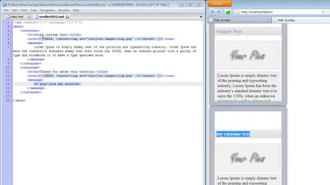
Task: Go forward in Firefox
Action: [x=219, y=12]
